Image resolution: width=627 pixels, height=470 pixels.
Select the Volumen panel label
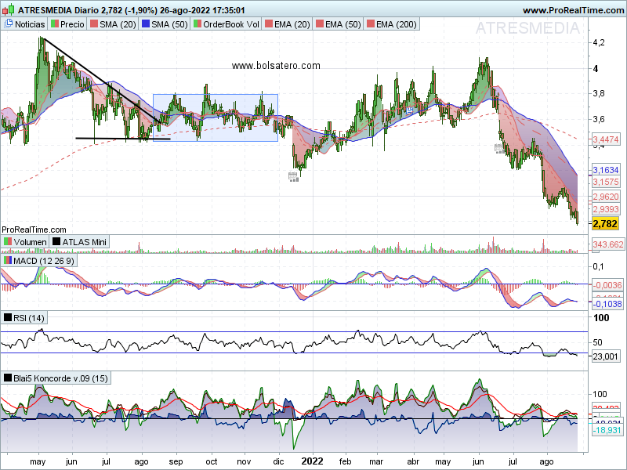[25, 242]
